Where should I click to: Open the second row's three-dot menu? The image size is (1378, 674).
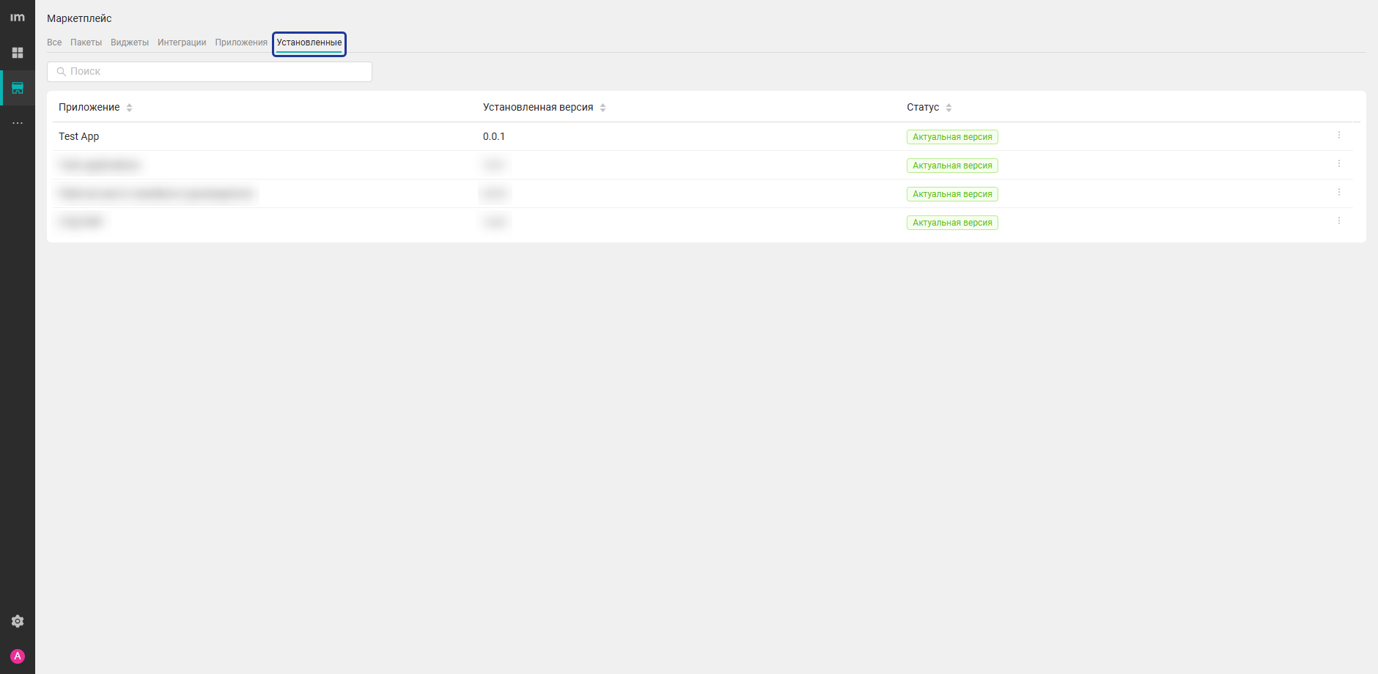(1338, 164)
